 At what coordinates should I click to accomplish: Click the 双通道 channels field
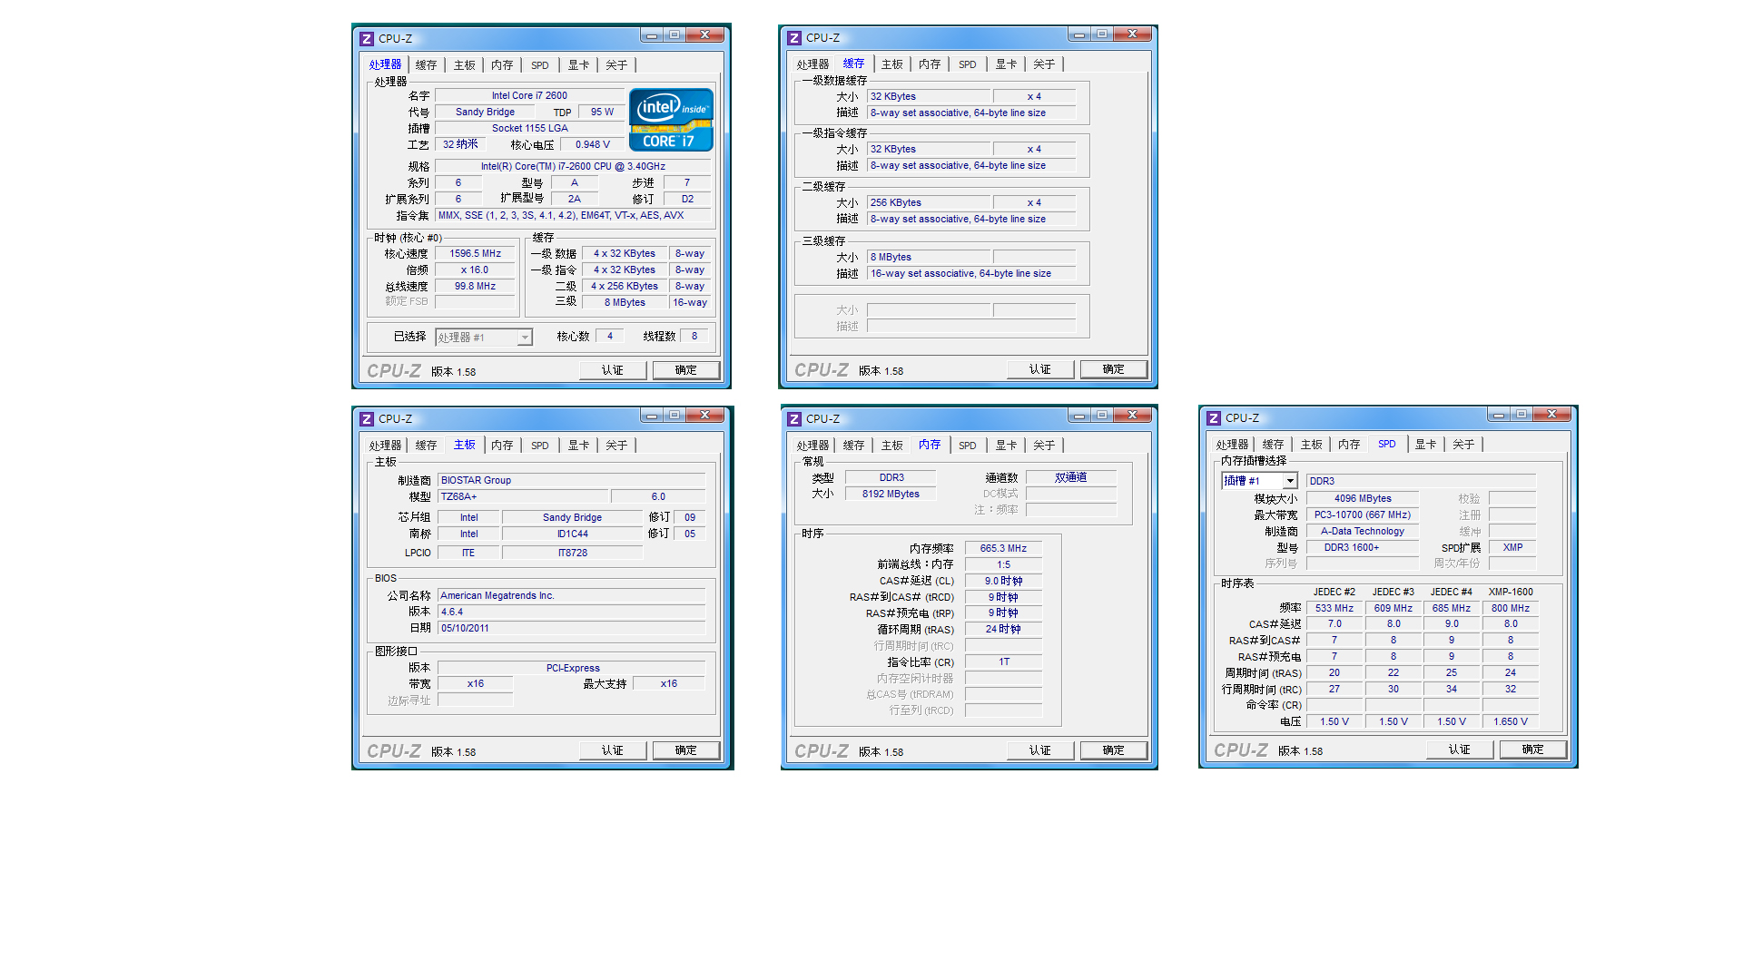[1071, 477]
